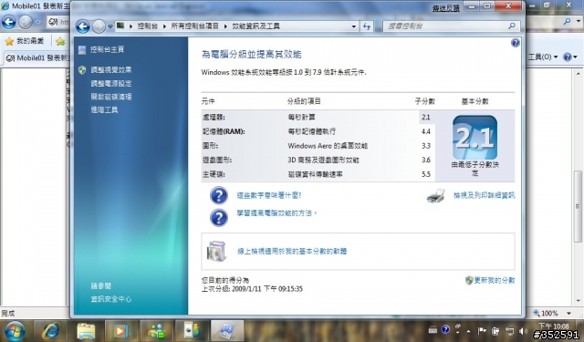
Task: Open 檢視及列印詳細資訊 link
Action: click(x=485, y=195)
